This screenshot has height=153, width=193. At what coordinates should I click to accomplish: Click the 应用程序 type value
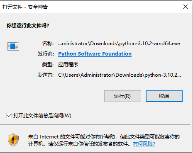[x=68, y=65]
